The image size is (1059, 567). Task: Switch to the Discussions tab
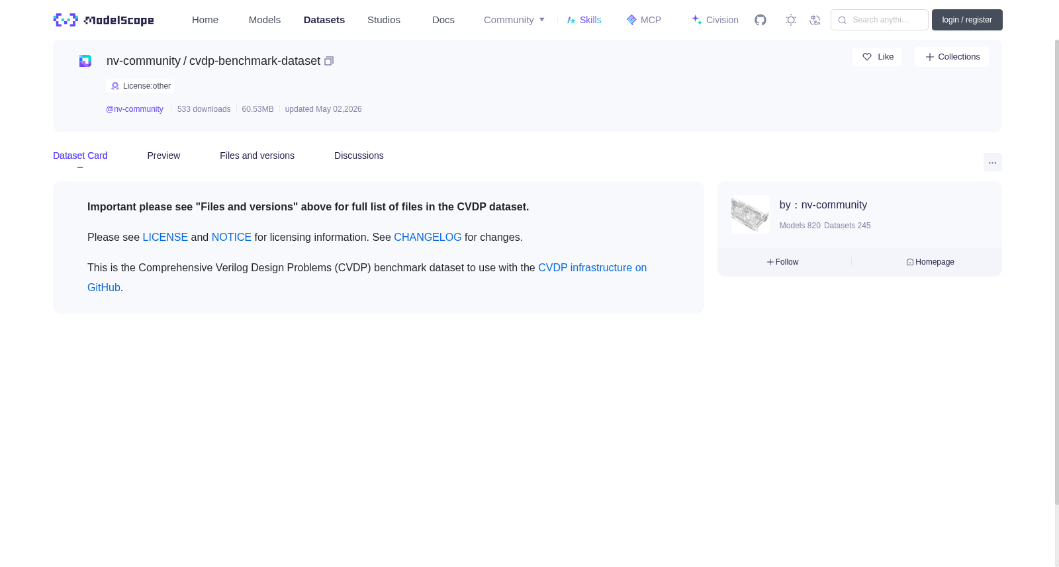click(359, 155)
